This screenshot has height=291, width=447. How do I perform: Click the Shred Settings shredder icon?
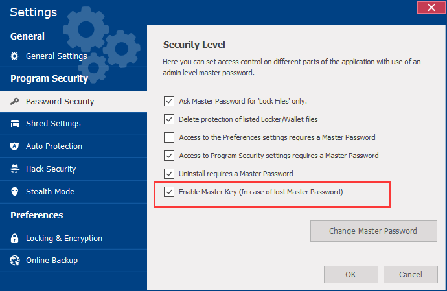[15, 124]
